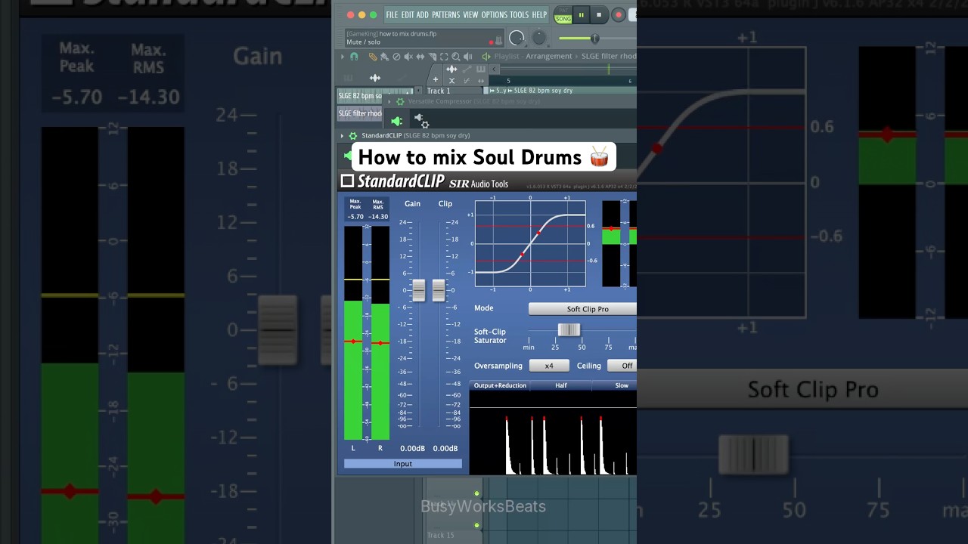Open the Oversampling x4 selector
This screenshot has width=968, height=544.
[x=549, y=366]
